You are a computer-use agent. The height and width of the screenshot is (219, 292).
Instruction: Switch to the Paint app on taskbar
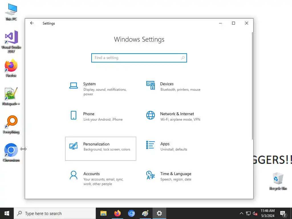[x=145, y=213]
